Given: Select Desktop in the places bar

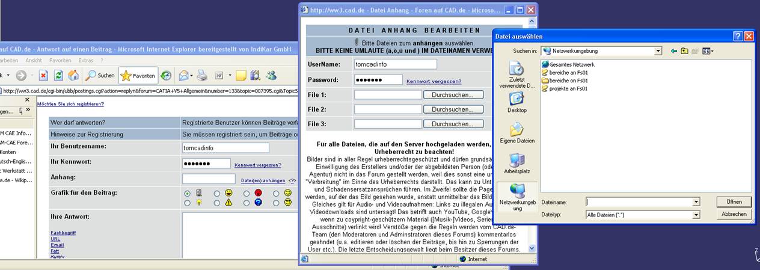Looking at the screenshot, I should [x=517, y=103].
